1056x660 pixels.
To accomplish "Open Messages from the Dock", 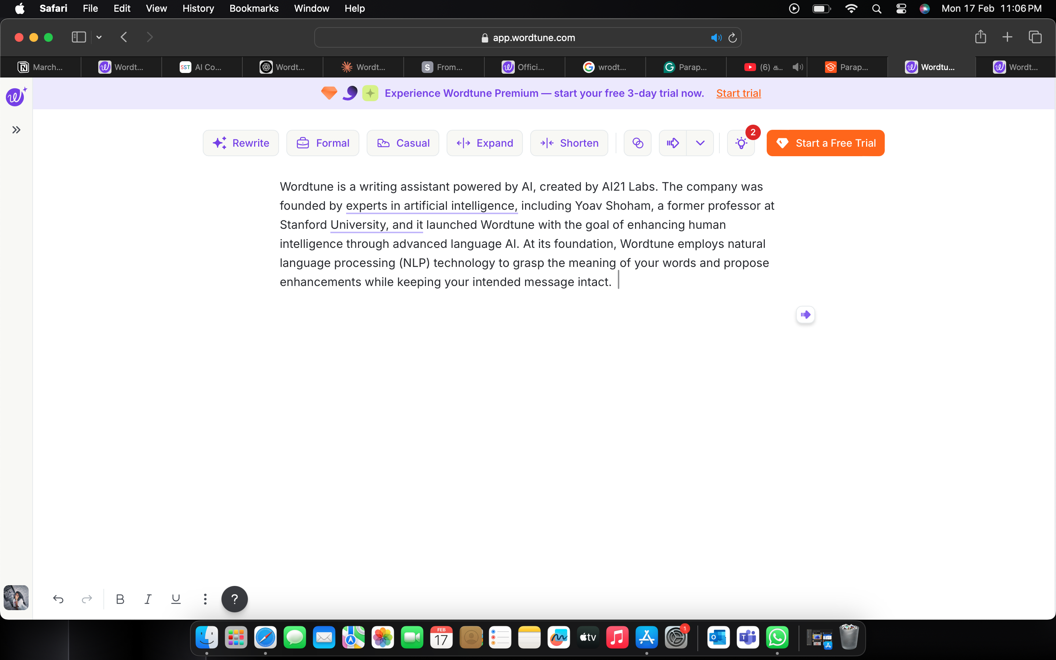I will (x=294, y=638).
